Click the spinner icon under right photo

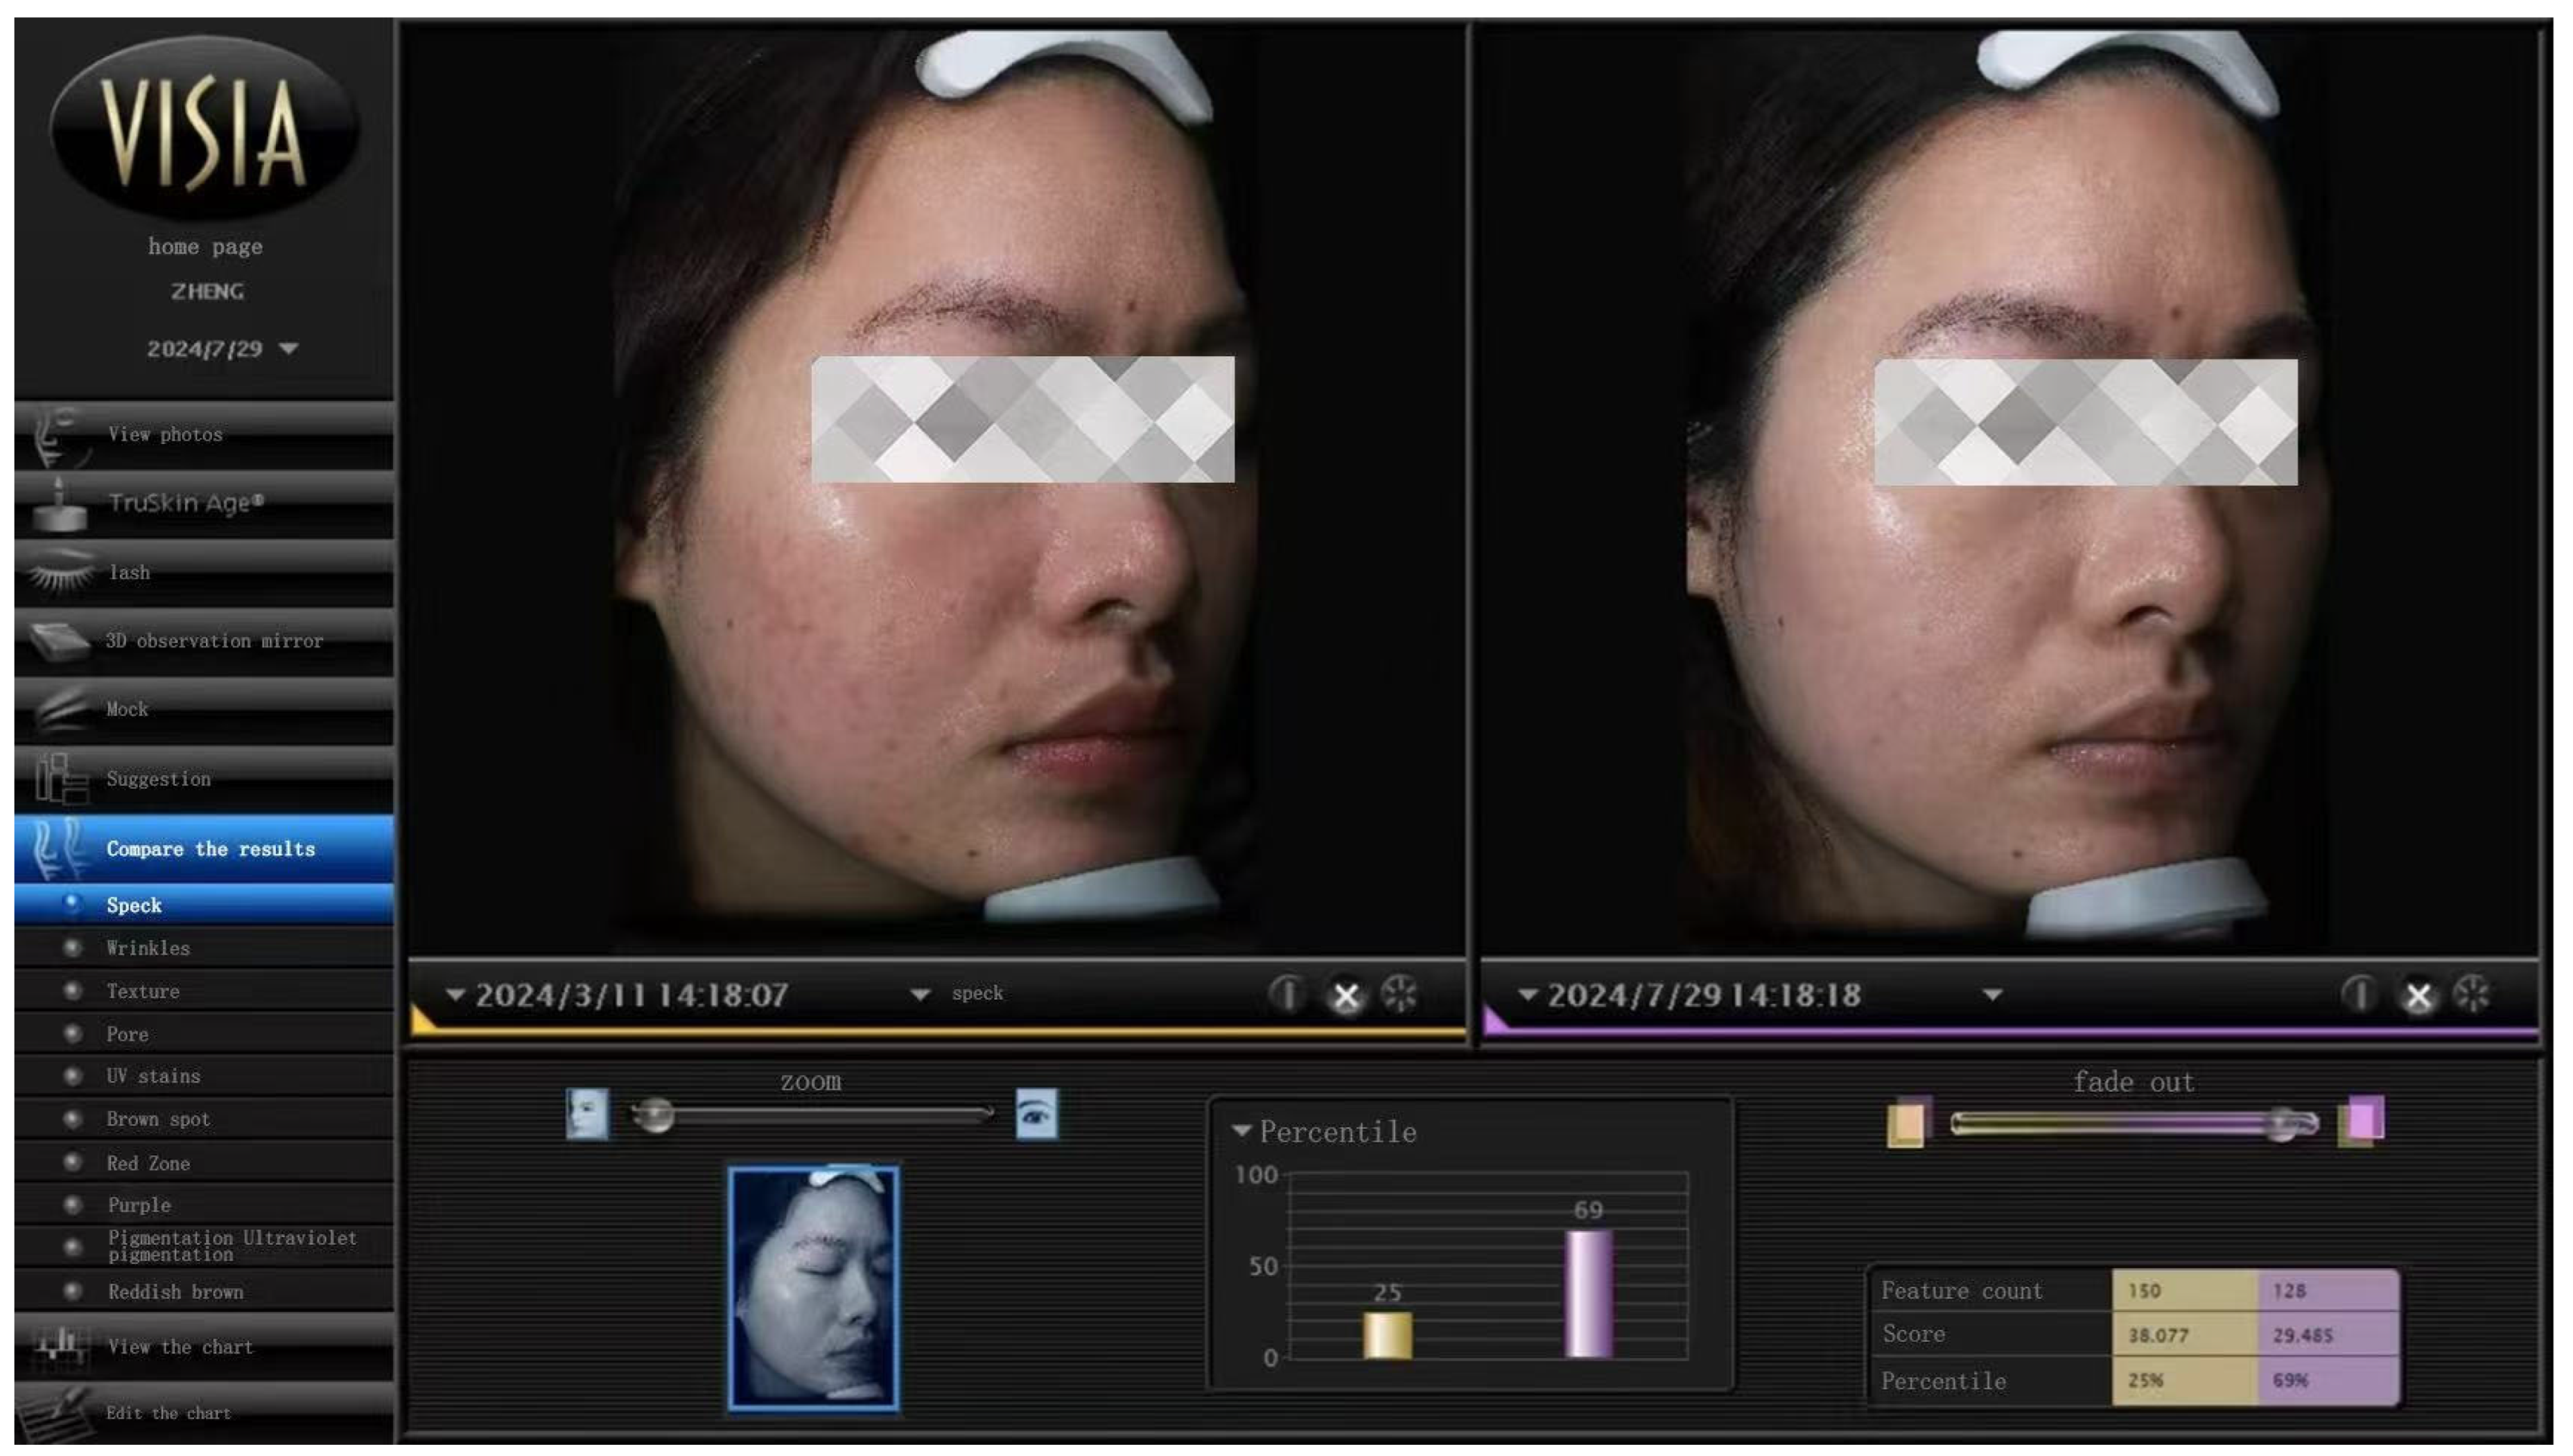pos(2471,996)
